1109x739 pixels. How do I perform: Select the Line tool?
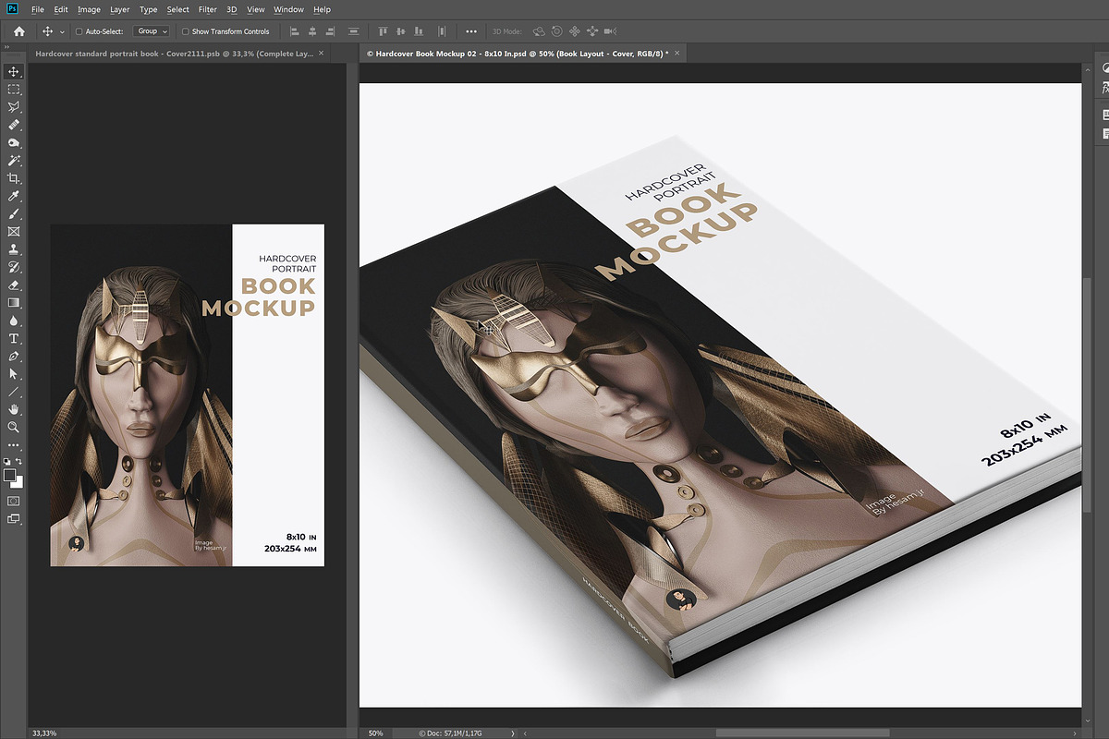14,391
